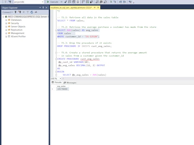Click the avg_sales column header
This screenshot has width=194, height=145.
pos(62,86)
